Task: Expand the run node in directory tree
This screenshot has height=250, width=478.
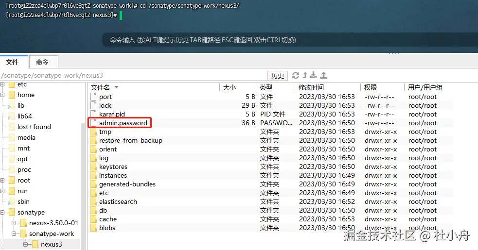Action: pos(2,191)
